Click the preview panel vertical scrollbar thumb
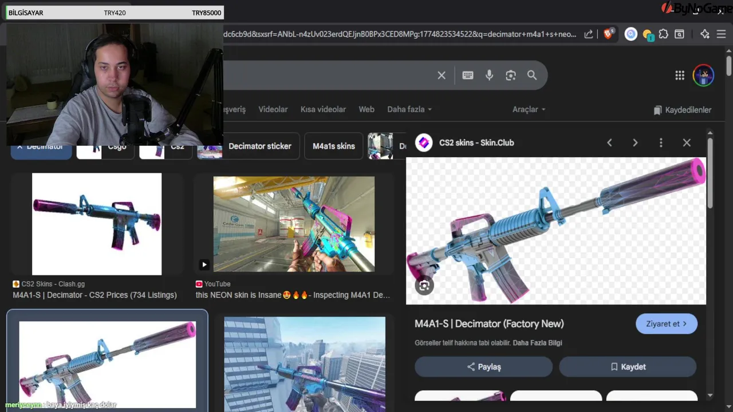This screenshot has height=412, width=733. (x=710, y=173)
